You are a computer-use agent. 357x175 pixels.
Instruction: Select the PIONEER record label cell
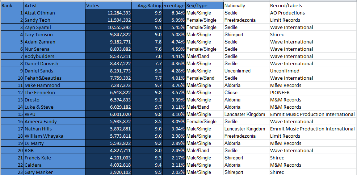coord(313,92)
